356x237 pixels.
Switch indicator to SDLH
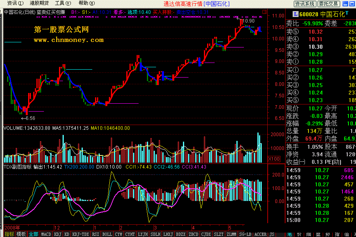156,234
